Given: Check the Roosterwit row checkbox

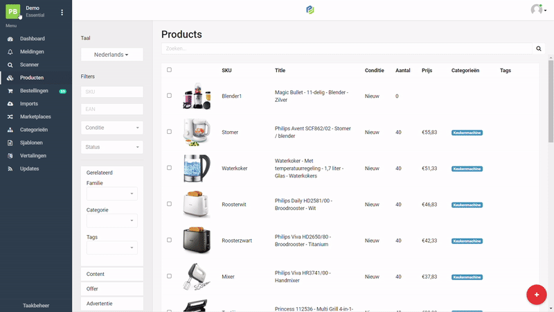Looking at the screenshot, I should [169, 204].
